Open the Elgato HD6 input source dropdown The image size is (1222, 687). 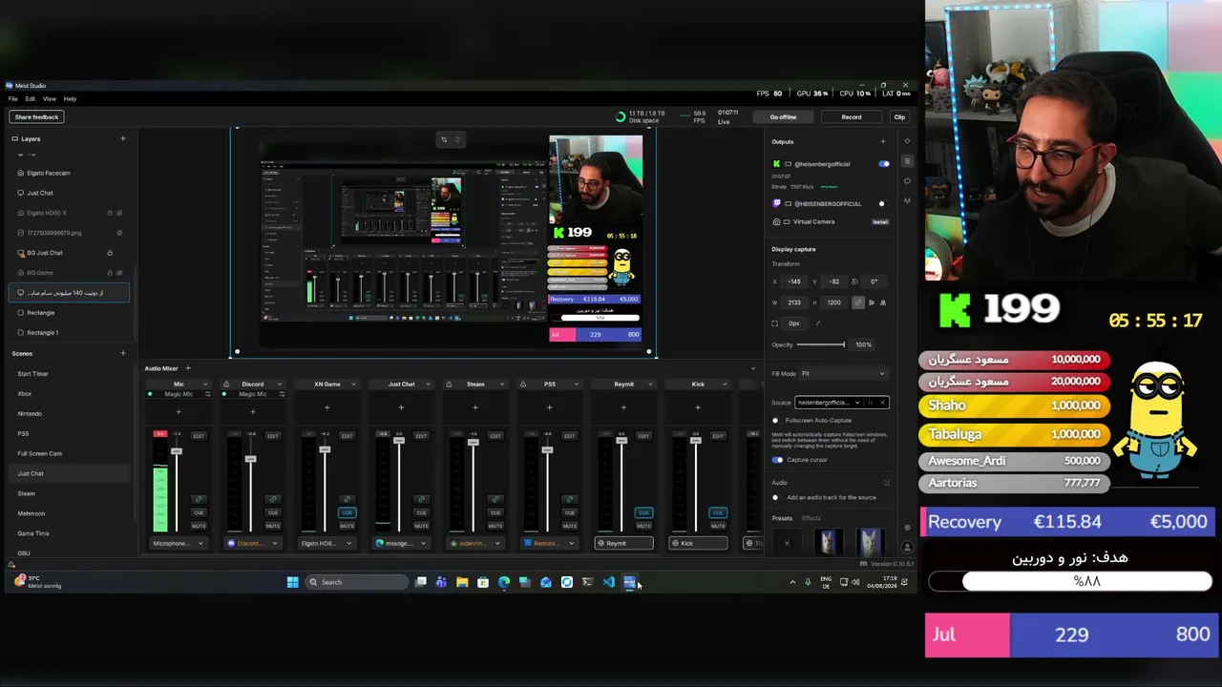click(327, 544)
